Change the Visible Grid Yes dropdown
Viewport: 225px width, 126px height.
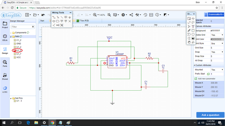217,35
